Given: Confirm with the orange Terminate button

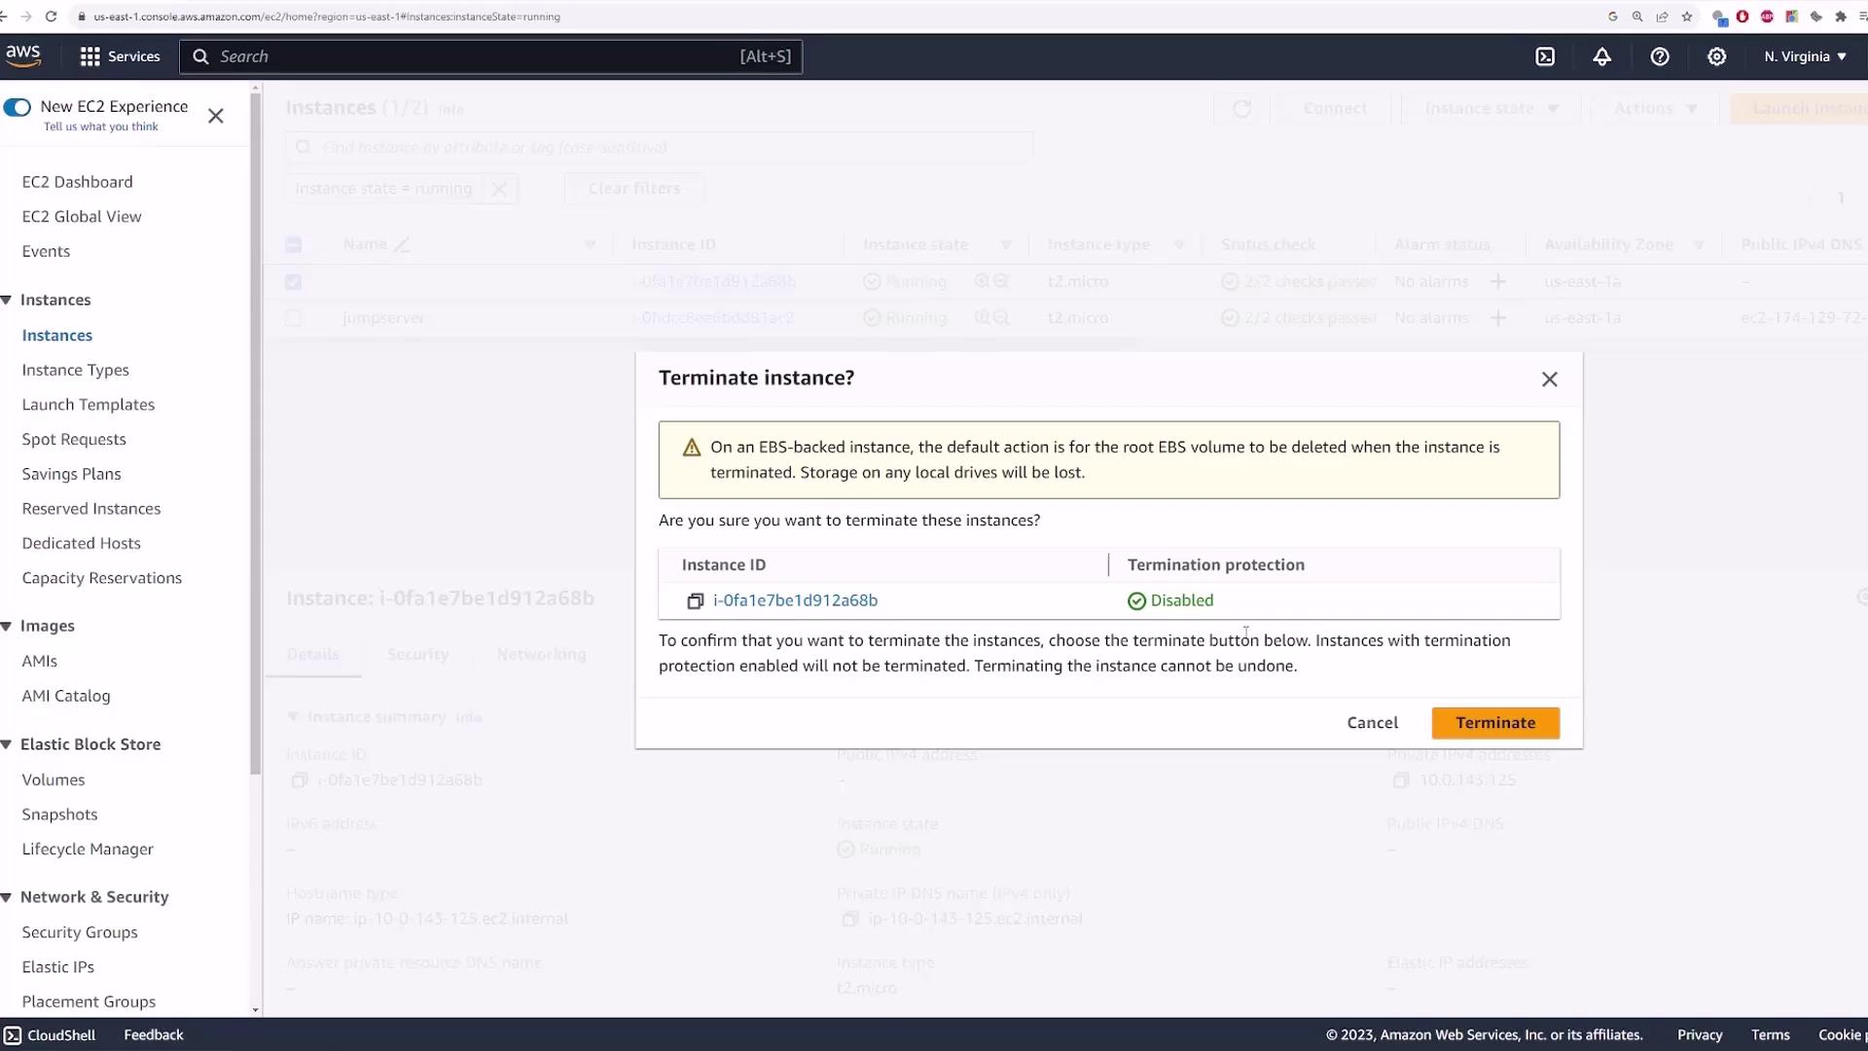Looking at the screenshot, I should [1495, 723].
